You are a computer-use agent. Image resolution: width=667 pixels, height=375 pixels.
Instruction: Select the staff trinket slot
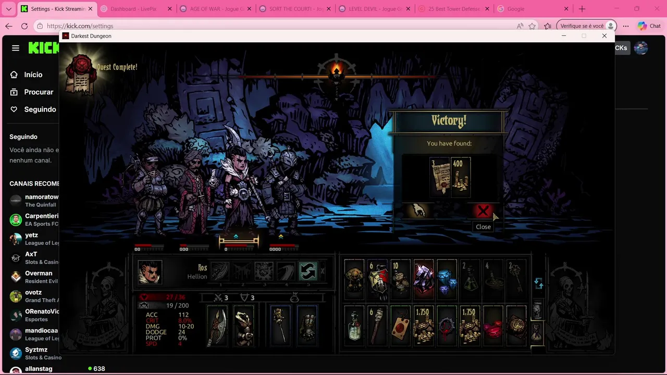point(280,327)
